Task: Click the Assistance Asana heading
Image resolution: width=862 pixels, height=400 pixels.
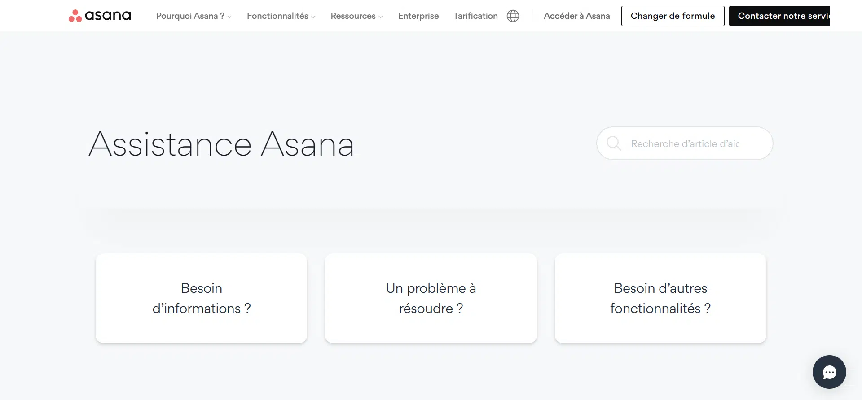Action: click(221, 143)
